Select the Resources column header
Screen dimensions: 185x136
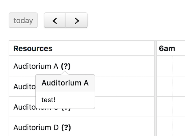click(x=33, y=48)
